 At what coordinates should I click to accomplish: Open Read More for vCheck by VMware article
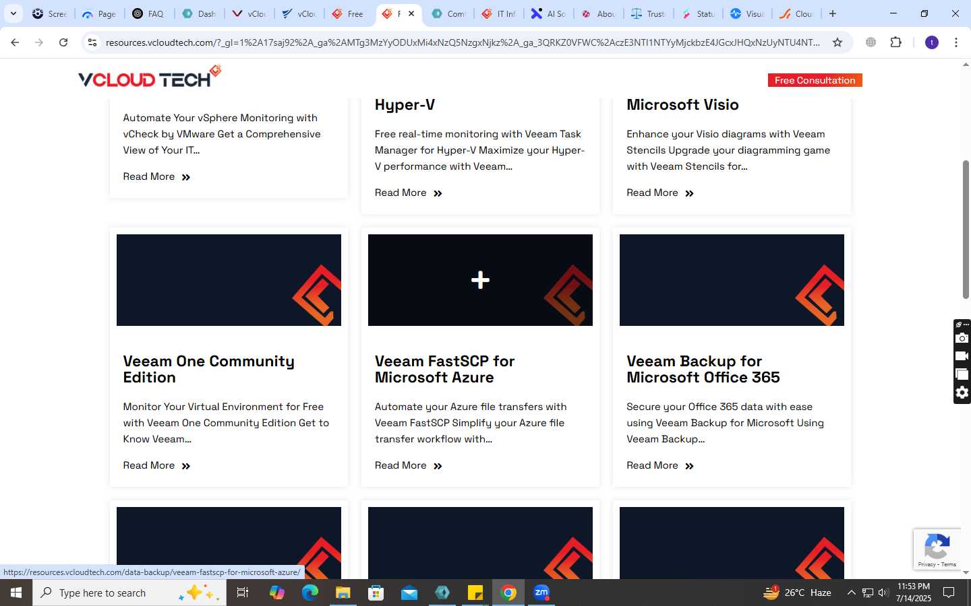[x=156, y=176]
